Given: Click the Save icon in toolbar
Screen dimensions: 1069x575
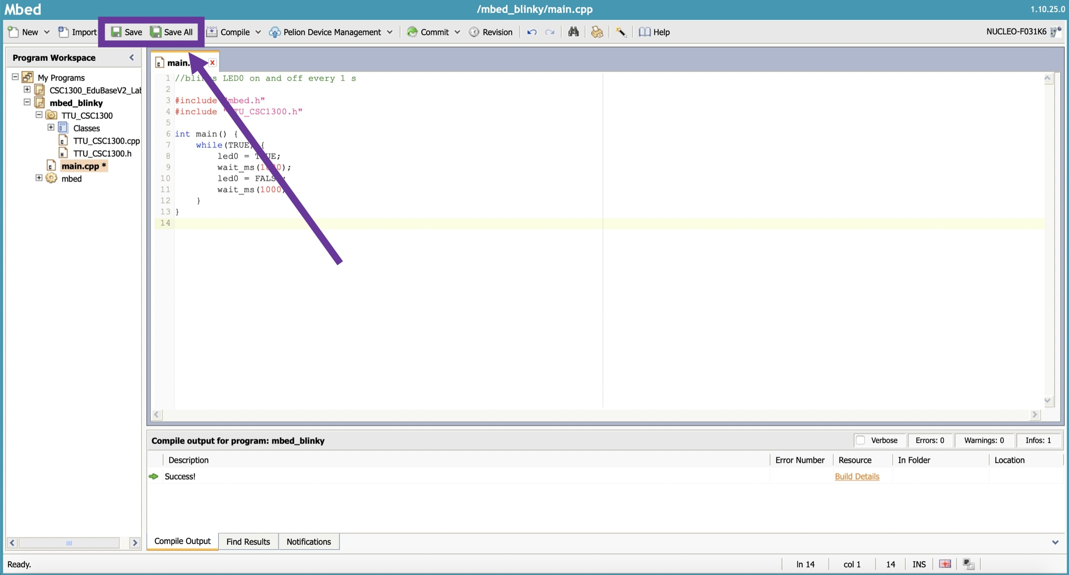Looking at the screenshot, I should click(117, 32).
